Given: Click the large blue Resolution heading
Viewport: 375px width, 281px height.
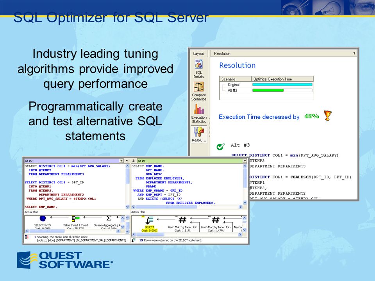Looking at the screenshot, I should [x=237, y=66].
